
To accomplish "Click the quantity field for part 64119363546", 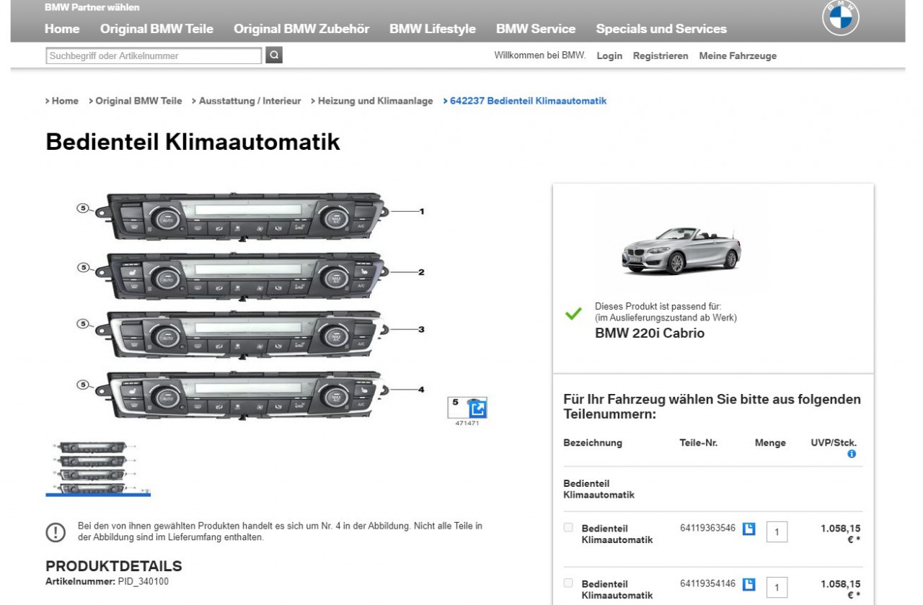I will (x=777, y=532).
